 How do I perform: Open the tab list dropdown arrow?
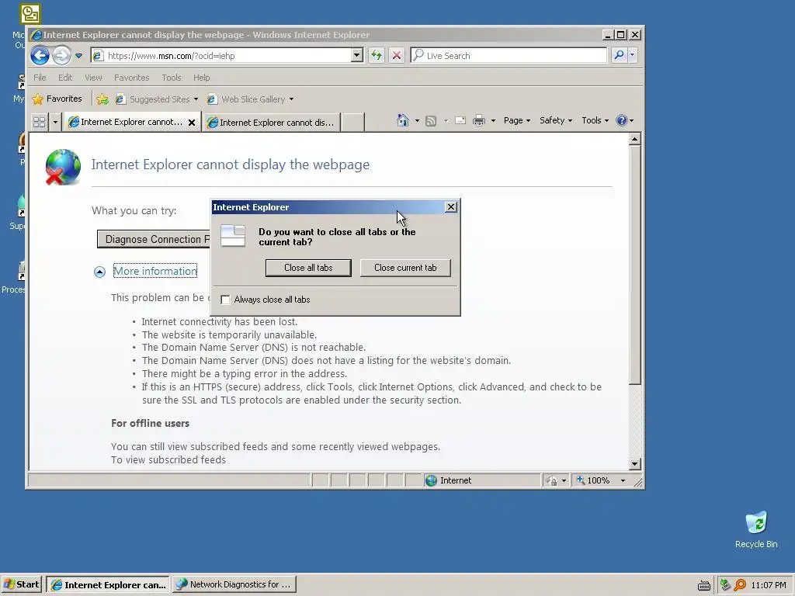pos(55,122)
